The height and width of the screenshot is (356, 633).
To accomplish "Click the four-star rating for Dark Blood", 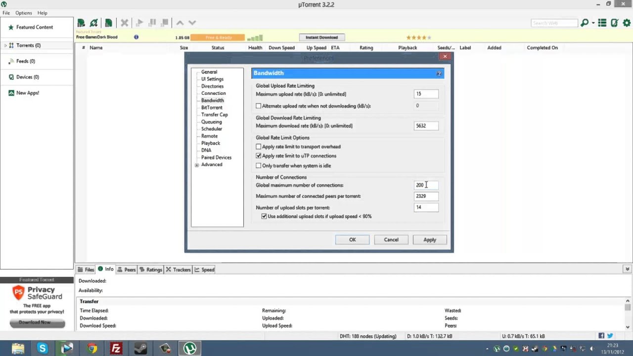I will 419,38.
